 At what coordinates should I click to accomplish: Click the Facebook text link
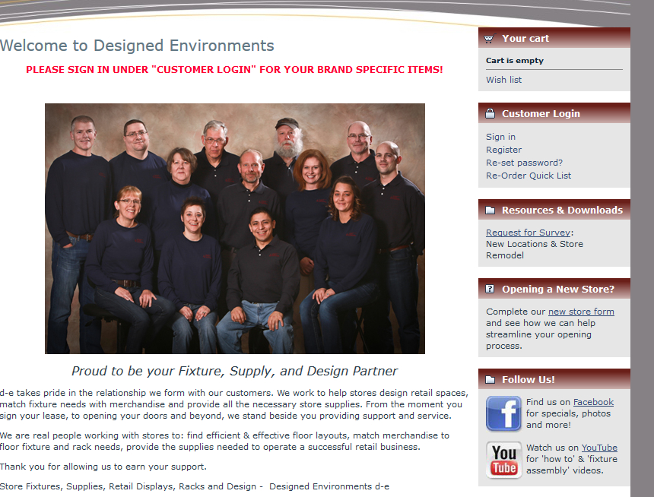click(593, 402)
